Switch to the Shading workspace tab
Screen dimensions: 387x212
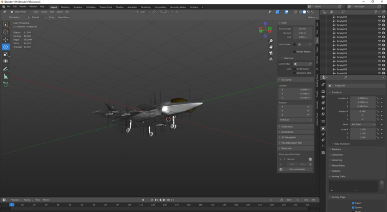[119, 7]
